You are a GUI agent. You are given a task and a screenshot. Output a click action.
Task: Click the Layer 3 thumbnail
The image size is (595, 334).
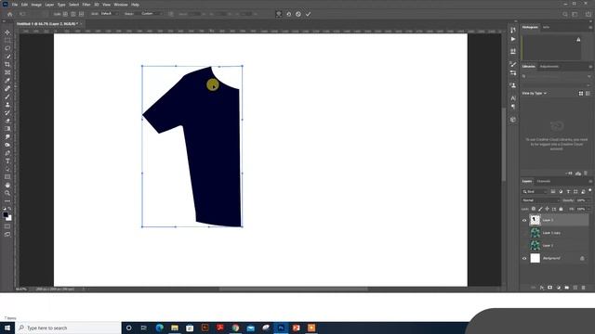(x=535, y=220)
